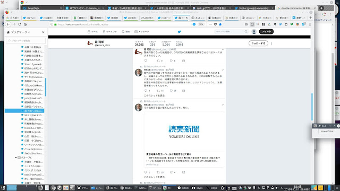Click the avatar of the second tweet author

click(x=139, y=73)
